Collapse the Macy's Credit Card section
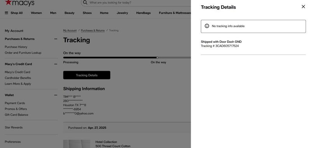This screenshot has height=148, width=311. coord(56,64)
